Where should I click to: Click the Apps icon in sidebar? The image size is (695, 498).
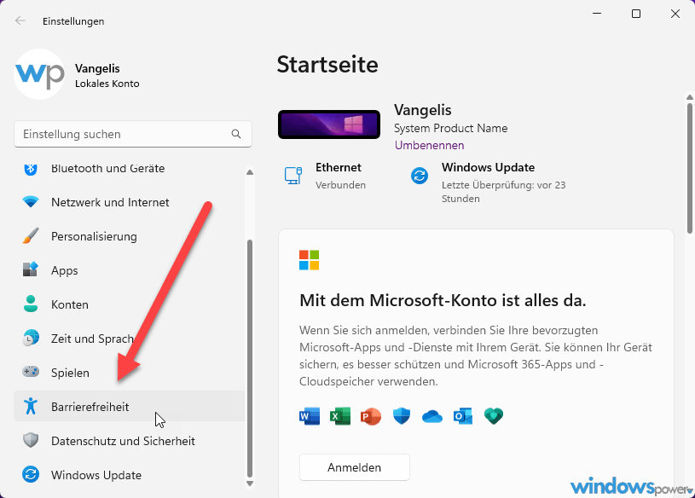[x=31, y=269]
